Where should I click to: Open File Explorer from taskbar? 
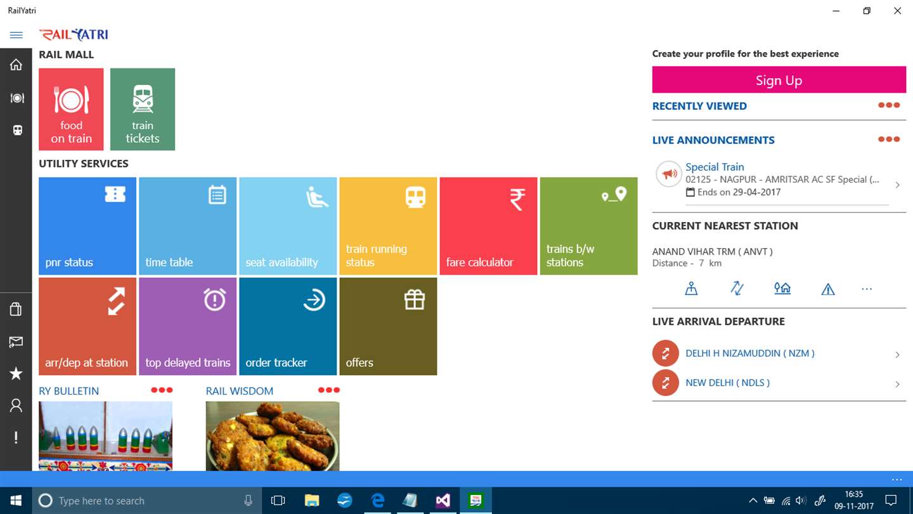311,501
